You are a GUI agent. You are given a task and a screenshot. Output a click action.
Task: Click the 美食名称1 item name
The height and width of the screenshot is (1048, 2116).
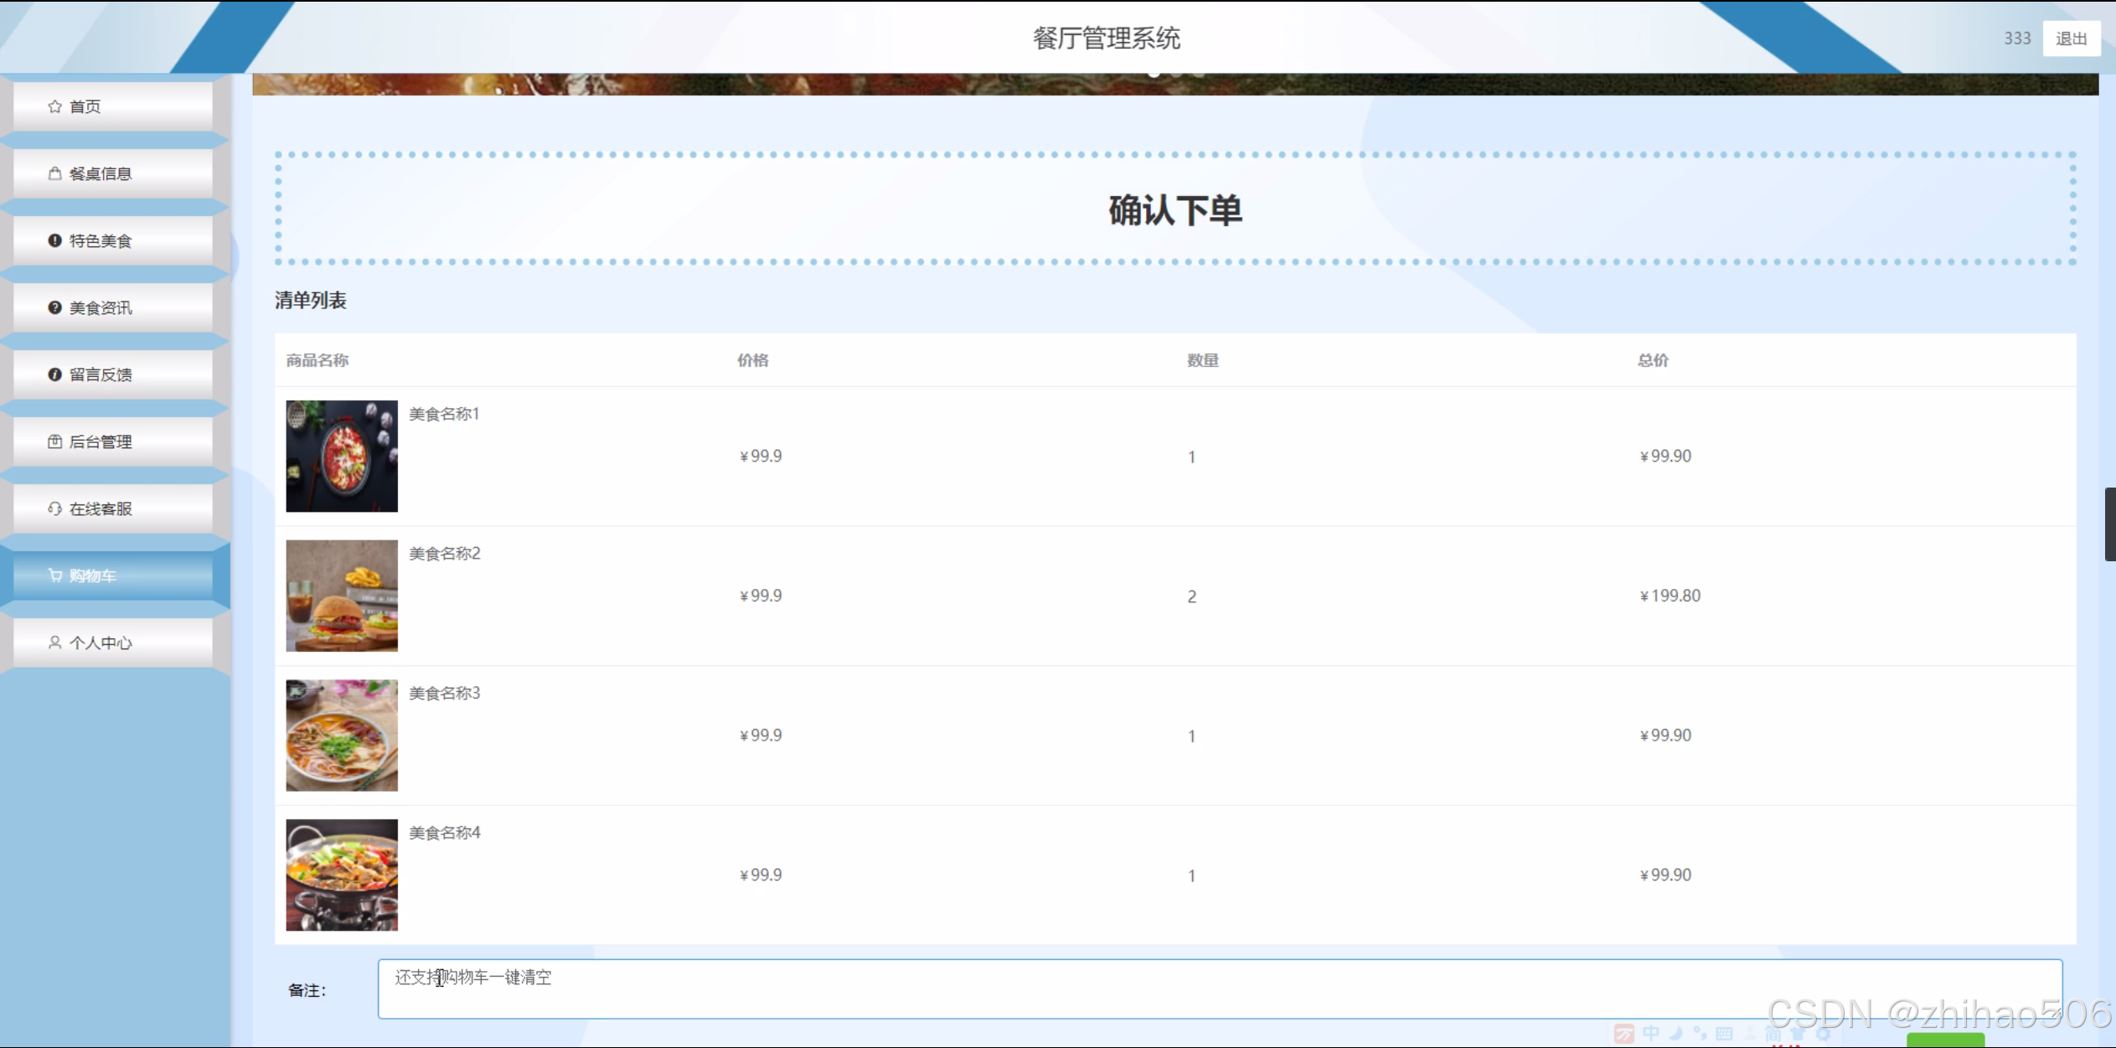point(444,414)
